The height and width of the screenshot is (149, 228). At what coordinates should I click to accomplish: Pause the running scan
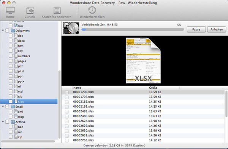point(196,30)
